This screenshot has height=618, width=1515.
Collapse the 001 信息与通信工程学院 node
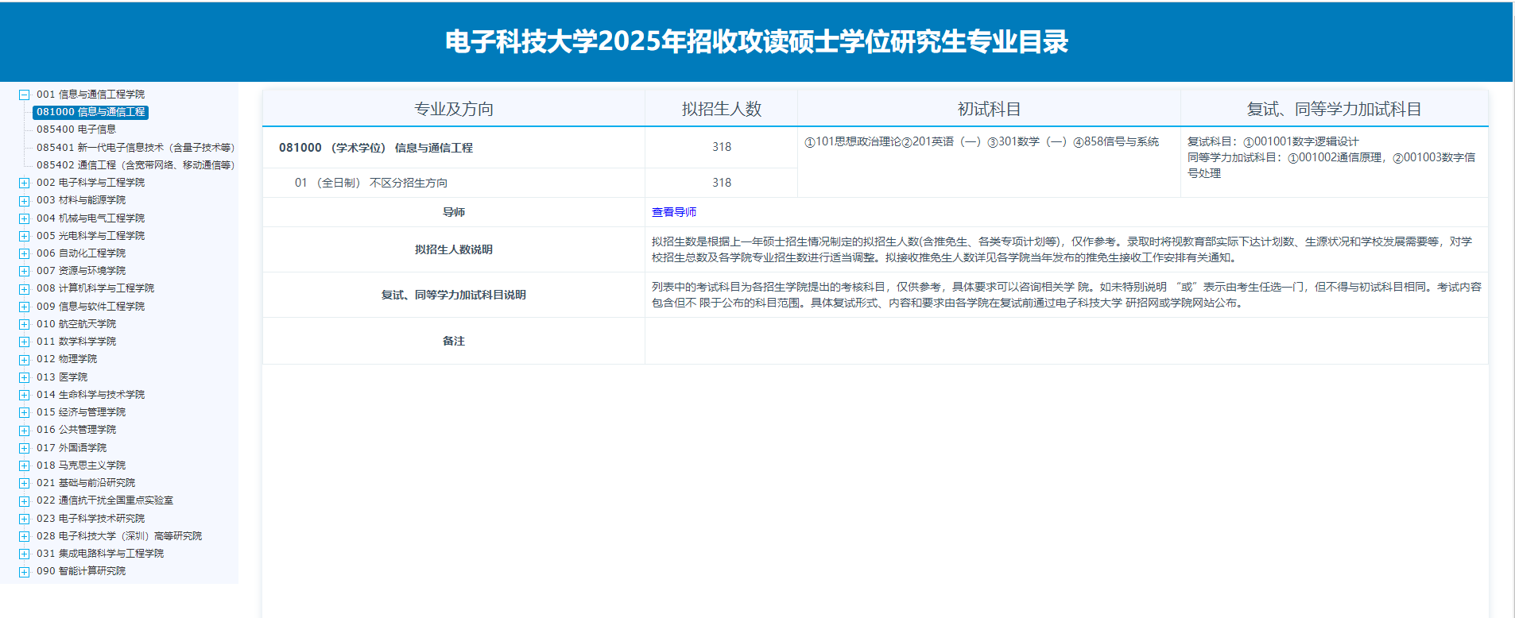(25, 95)
